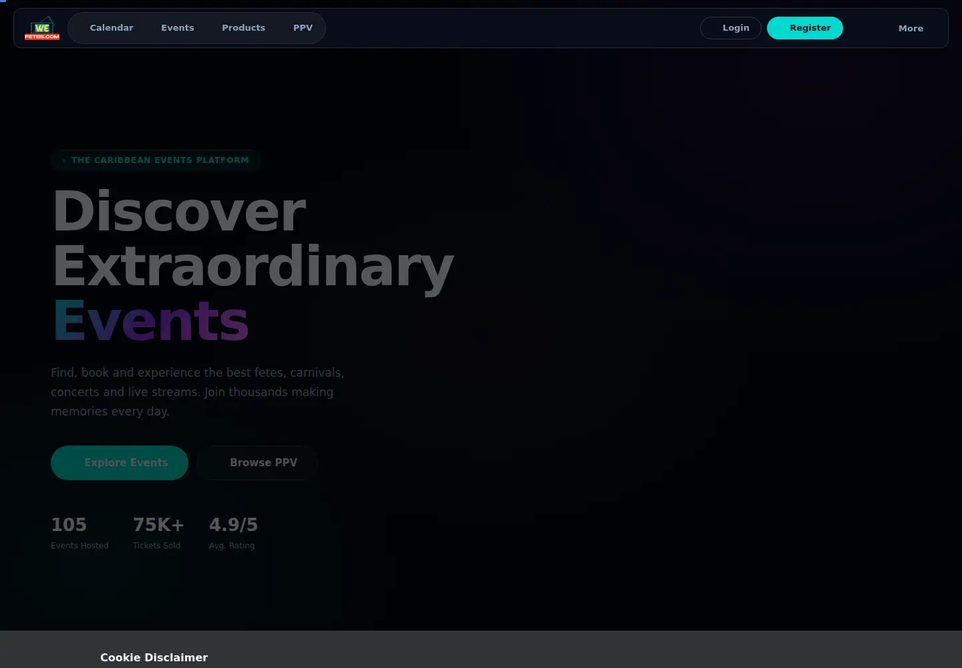Click the "Find, book and experience" description text
This screenshot has height=668, width=962.
point(198,392)
